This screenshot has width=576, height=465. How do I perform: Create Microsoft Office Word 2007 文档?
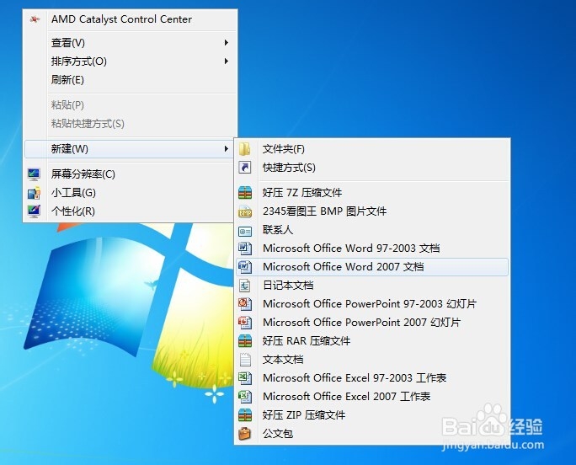[x=372, y=267]
